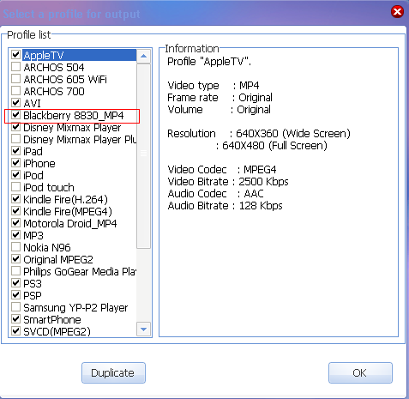
Task: Uncheck the Disney Mixmax Player checkbox
Action: tap(15, 127)
